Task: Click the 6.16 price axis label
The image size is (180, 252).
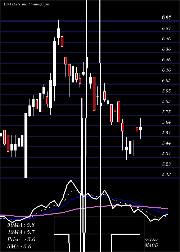Action: 166,70
